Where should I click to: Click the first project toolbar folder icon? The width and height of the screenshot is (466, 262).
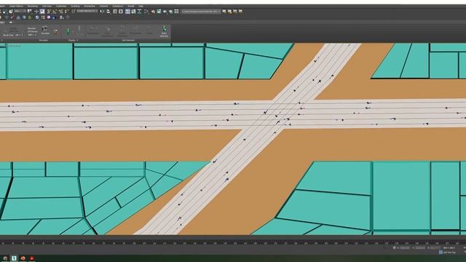(224, 12)
